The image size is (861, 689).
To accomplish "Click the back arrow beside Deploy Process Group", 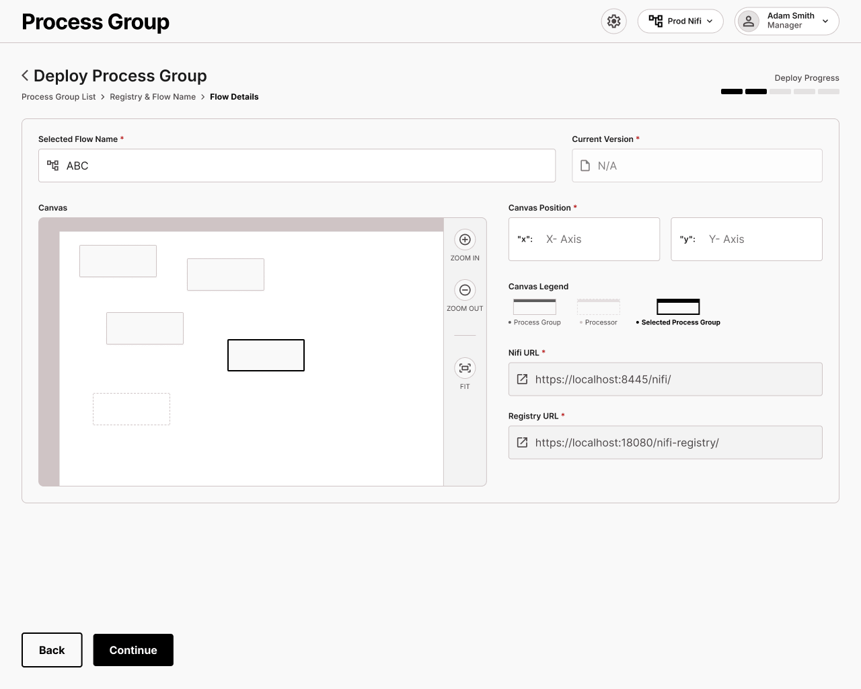I will click(26, 75).
